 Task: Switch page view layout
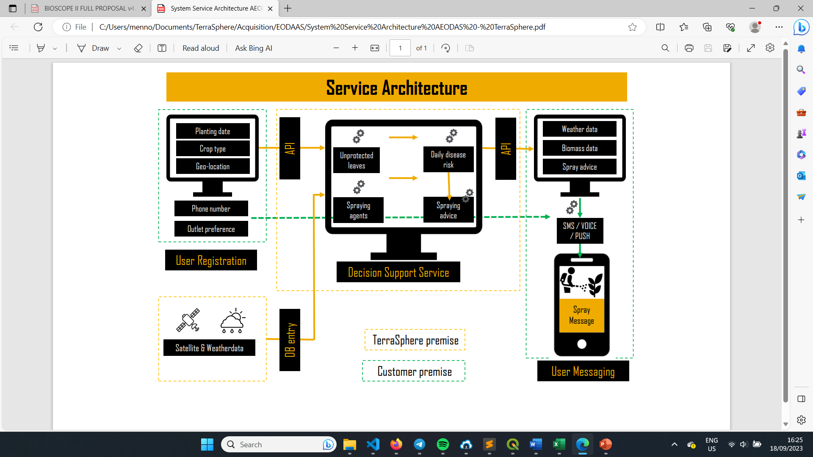point(469,48)
